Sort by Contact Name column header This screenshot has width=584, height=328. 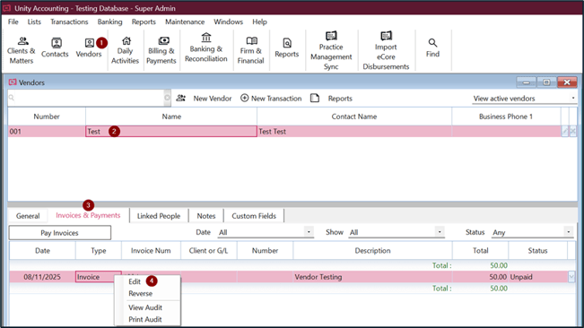(x=354, y=117)
